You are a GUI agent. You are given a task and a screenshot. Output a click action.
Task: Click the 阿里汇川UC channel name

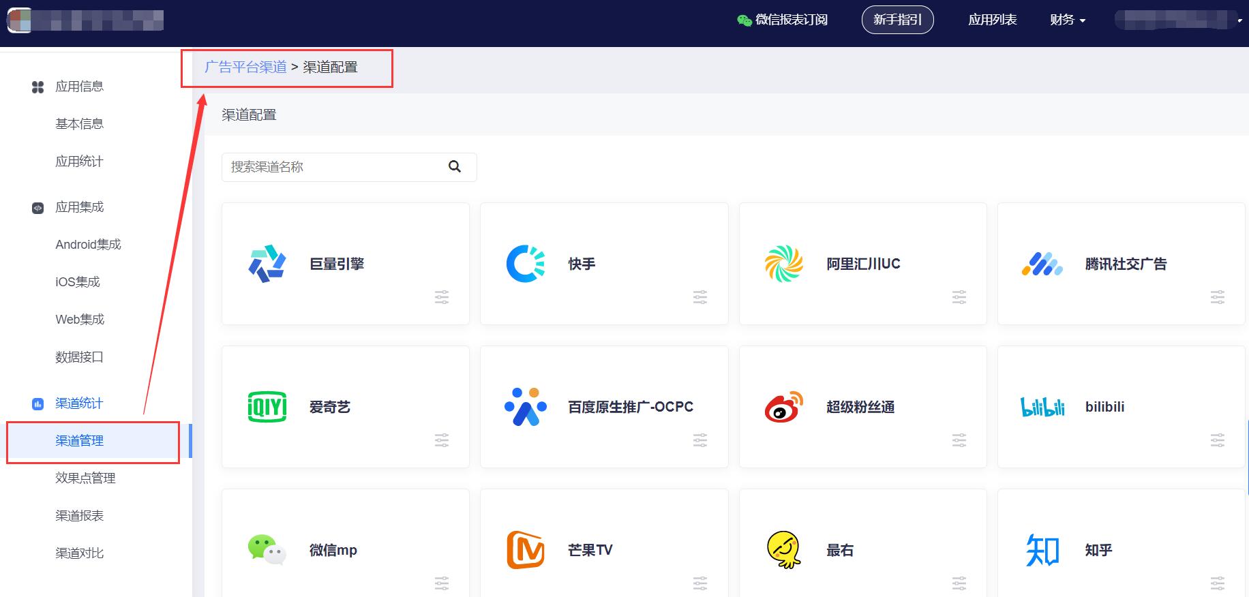coord(863,264)
